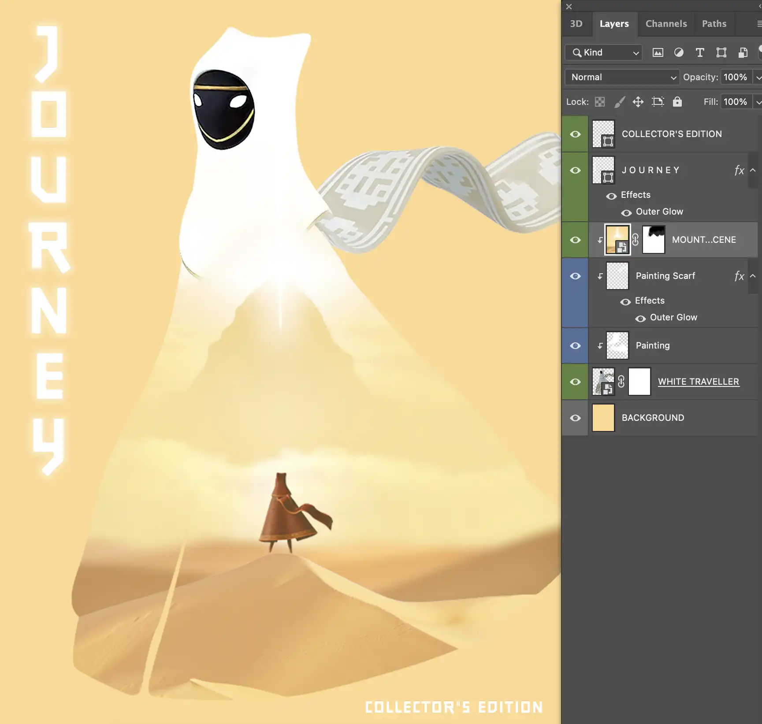Click the link icon between MOUNT...CENE mask and thumbnail

635,240
